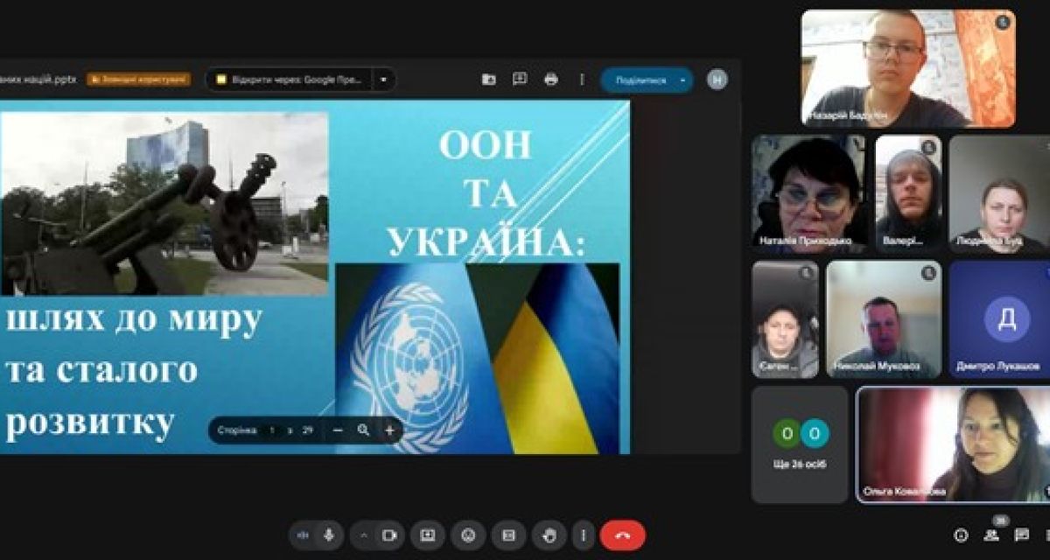This screenshot has width=1050, height=560.
Task: Expand the 'Відкрити через' dropdown arrow
Action: point(383,80)
